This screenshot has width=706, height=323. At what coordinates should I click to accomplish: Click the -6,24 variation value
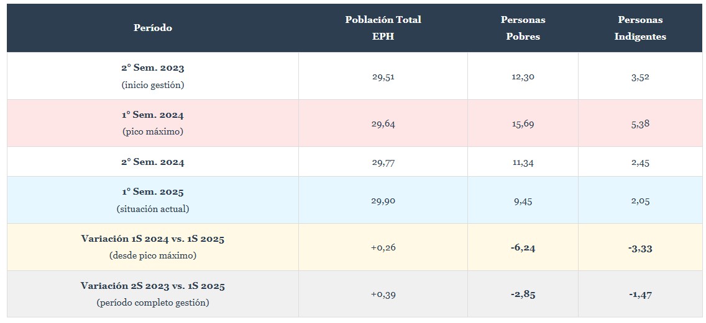[x=523, y=248]
